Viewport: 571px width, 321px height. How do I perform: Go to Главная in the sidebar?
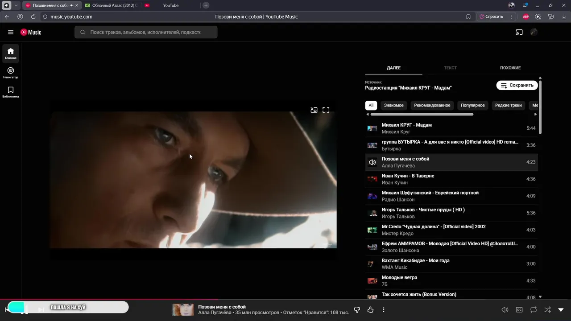pos(11,53)
